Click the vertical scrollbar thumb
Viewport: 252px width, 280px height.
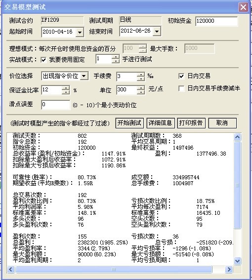tap(237, 185)
